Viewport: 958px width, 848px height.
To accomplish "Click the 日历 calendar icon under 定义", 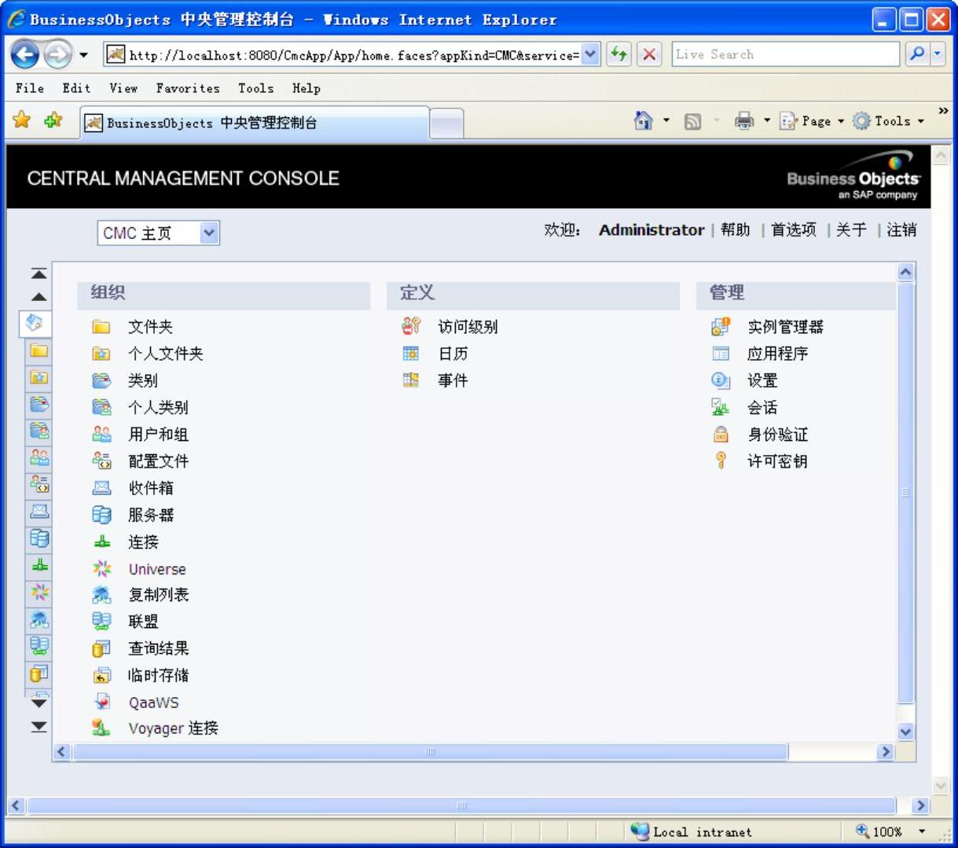I will pos(411,354).
